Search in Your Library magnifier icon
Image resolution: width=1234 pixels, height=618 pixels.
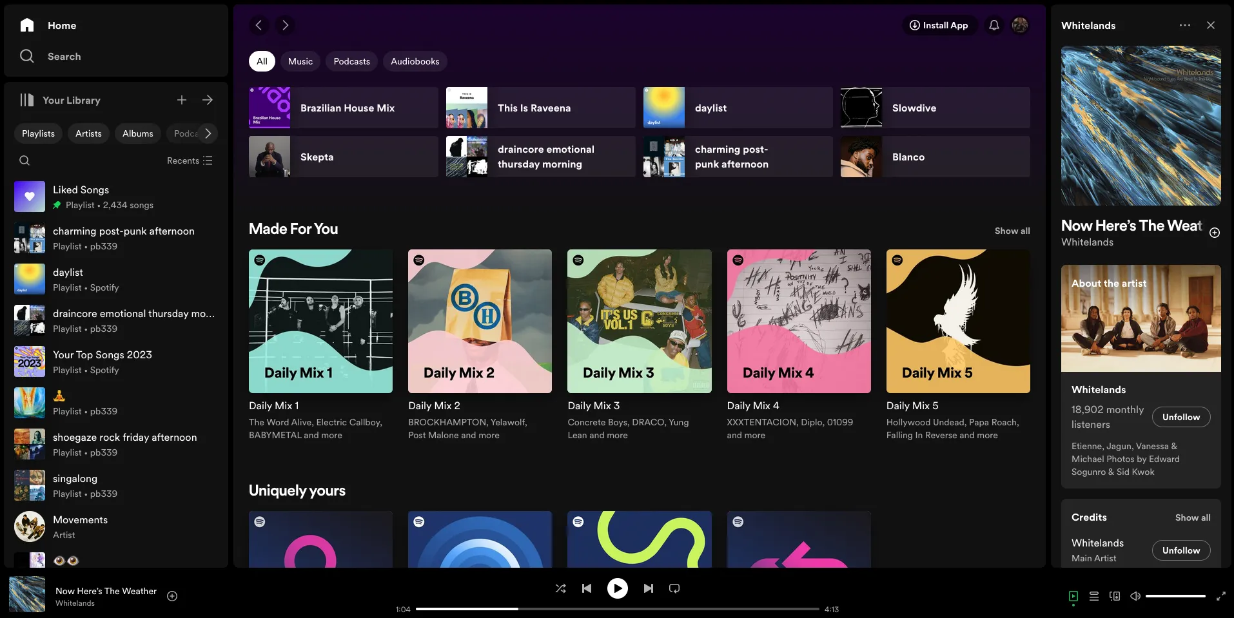24,160
